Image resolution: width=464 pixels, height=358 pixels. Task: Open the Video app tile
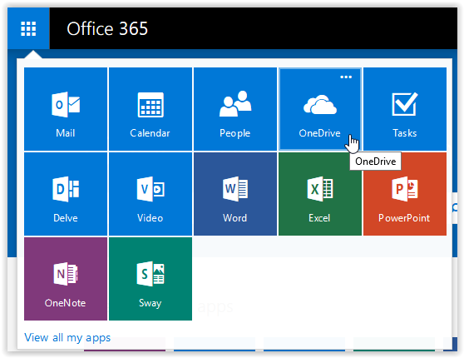[x=151, y=194]
